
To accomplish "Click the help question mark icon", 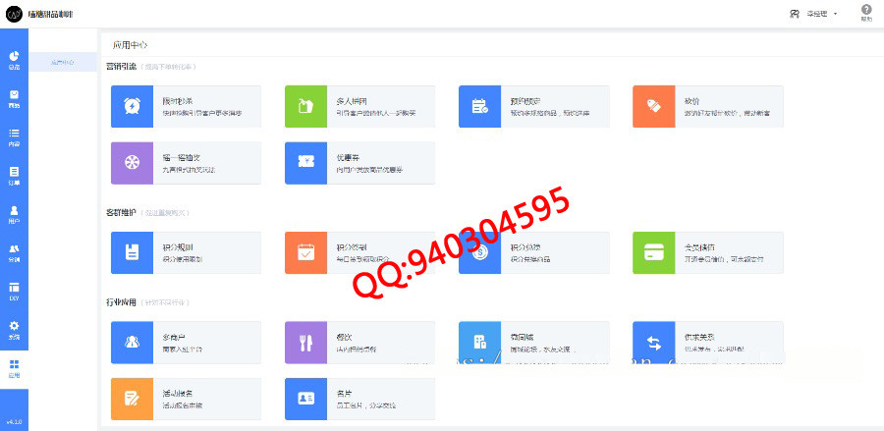I will tap(865, 11).
